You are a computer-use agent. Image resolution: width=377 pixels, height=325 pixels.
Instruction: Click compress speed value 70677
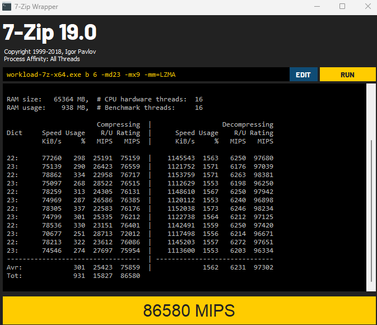tap(52, 234)
